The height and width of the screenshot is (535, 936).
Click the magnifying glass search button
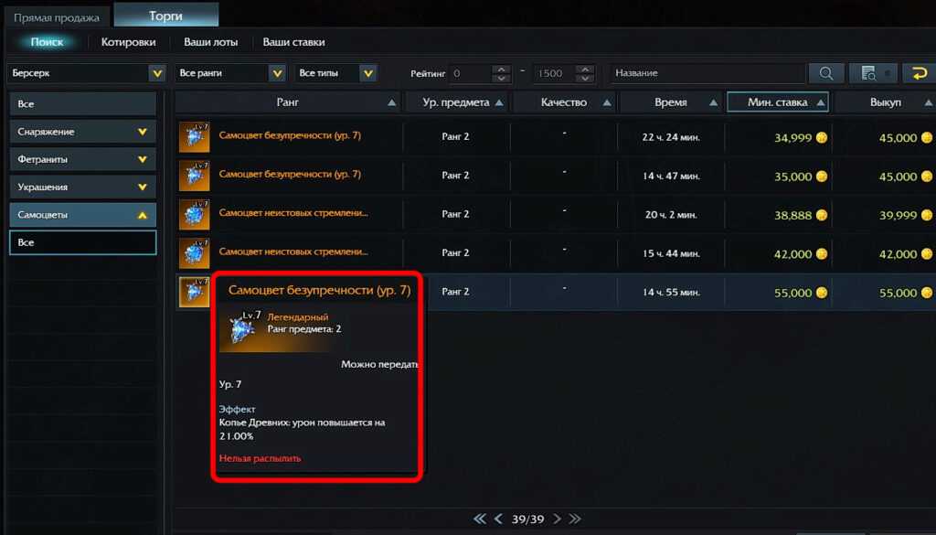tap(825, 73)
